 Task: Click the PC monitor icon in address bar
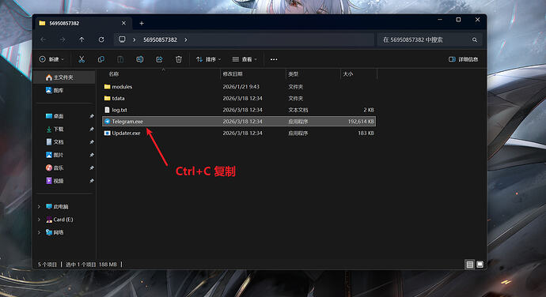click(x=122, y=39)
